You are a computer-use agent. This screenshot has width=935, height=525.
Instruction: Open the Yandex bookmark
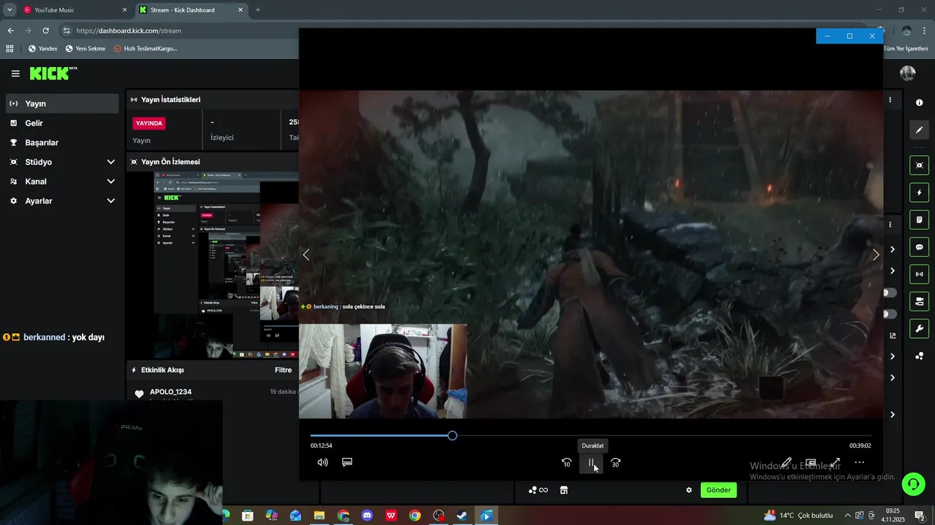(42, 49)
